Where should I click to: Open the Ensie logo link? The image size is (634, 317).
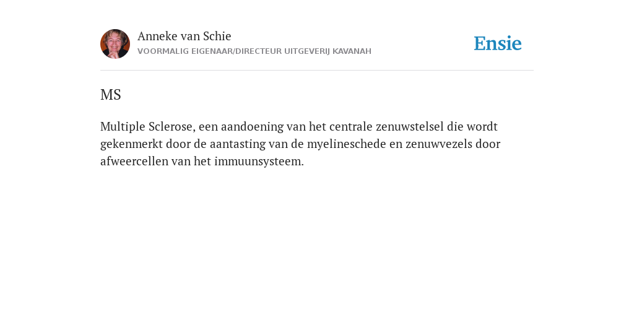click(x=498, y=44)
